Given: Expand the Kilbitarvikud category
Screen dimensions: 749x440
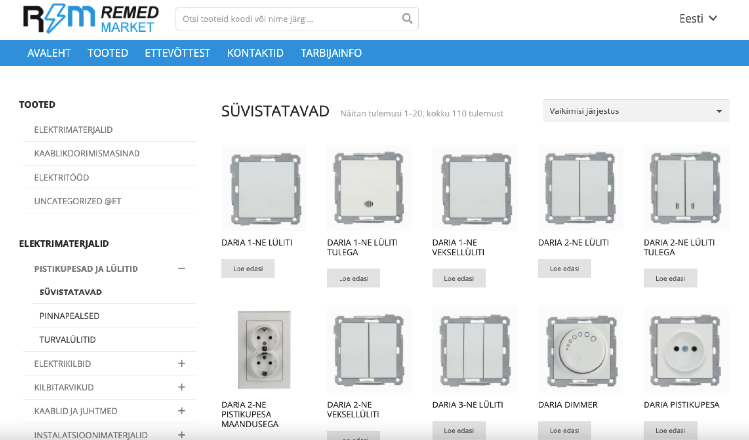Looking at the screenshot, I should [181, 387].
